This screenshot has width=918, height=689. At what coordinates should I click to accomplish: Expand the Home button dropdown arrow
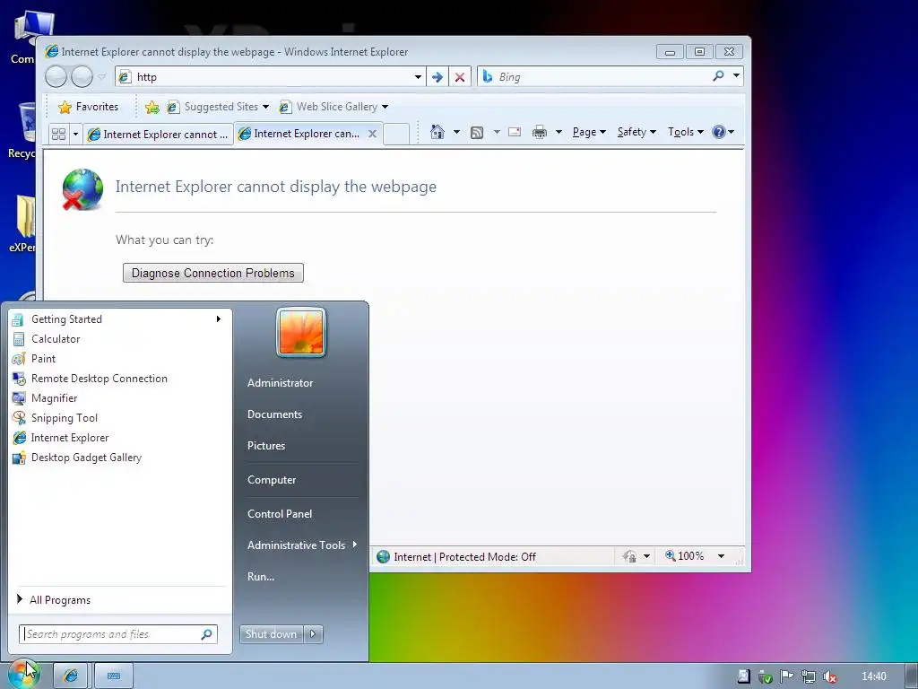coord(456,132)
